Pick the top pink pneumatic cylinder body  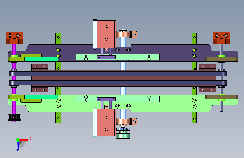106,34
